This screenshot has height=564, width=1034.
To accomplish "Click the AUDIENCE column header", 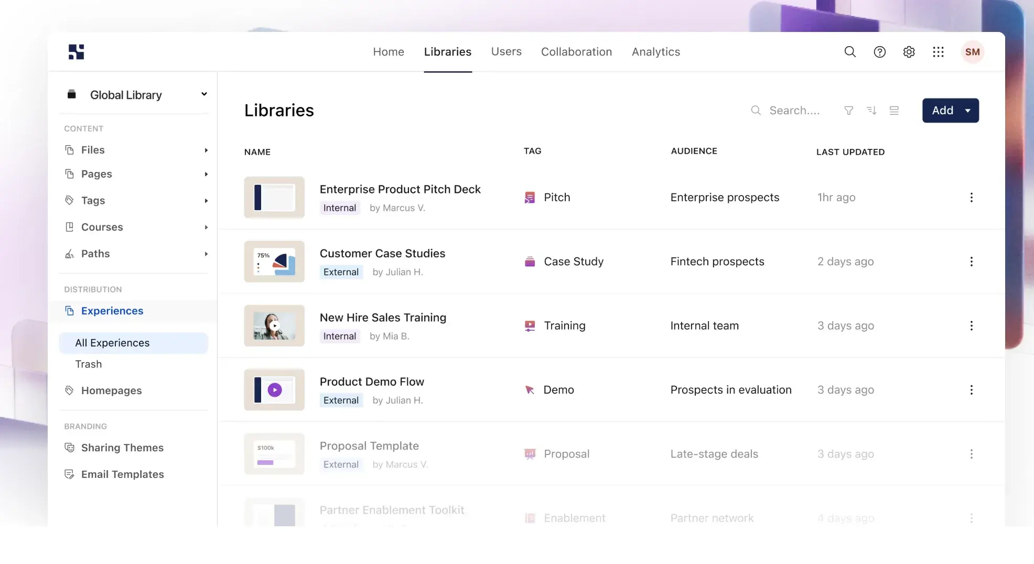I will click(694, 151).
